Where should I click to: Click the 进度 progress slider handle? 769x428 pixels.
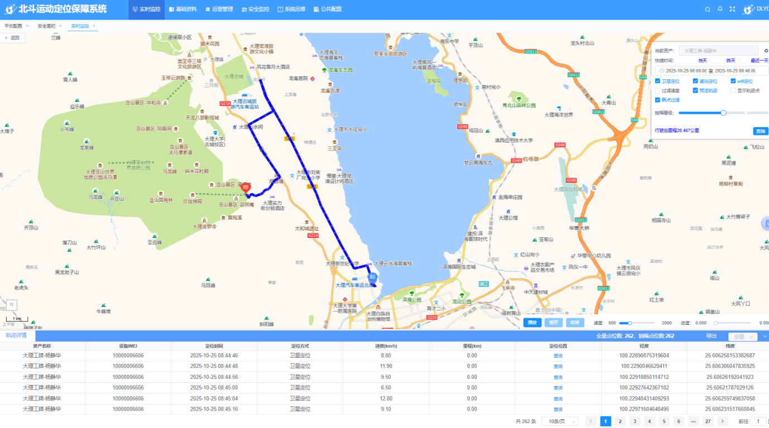pyautogui.click(x=716, y=323)
